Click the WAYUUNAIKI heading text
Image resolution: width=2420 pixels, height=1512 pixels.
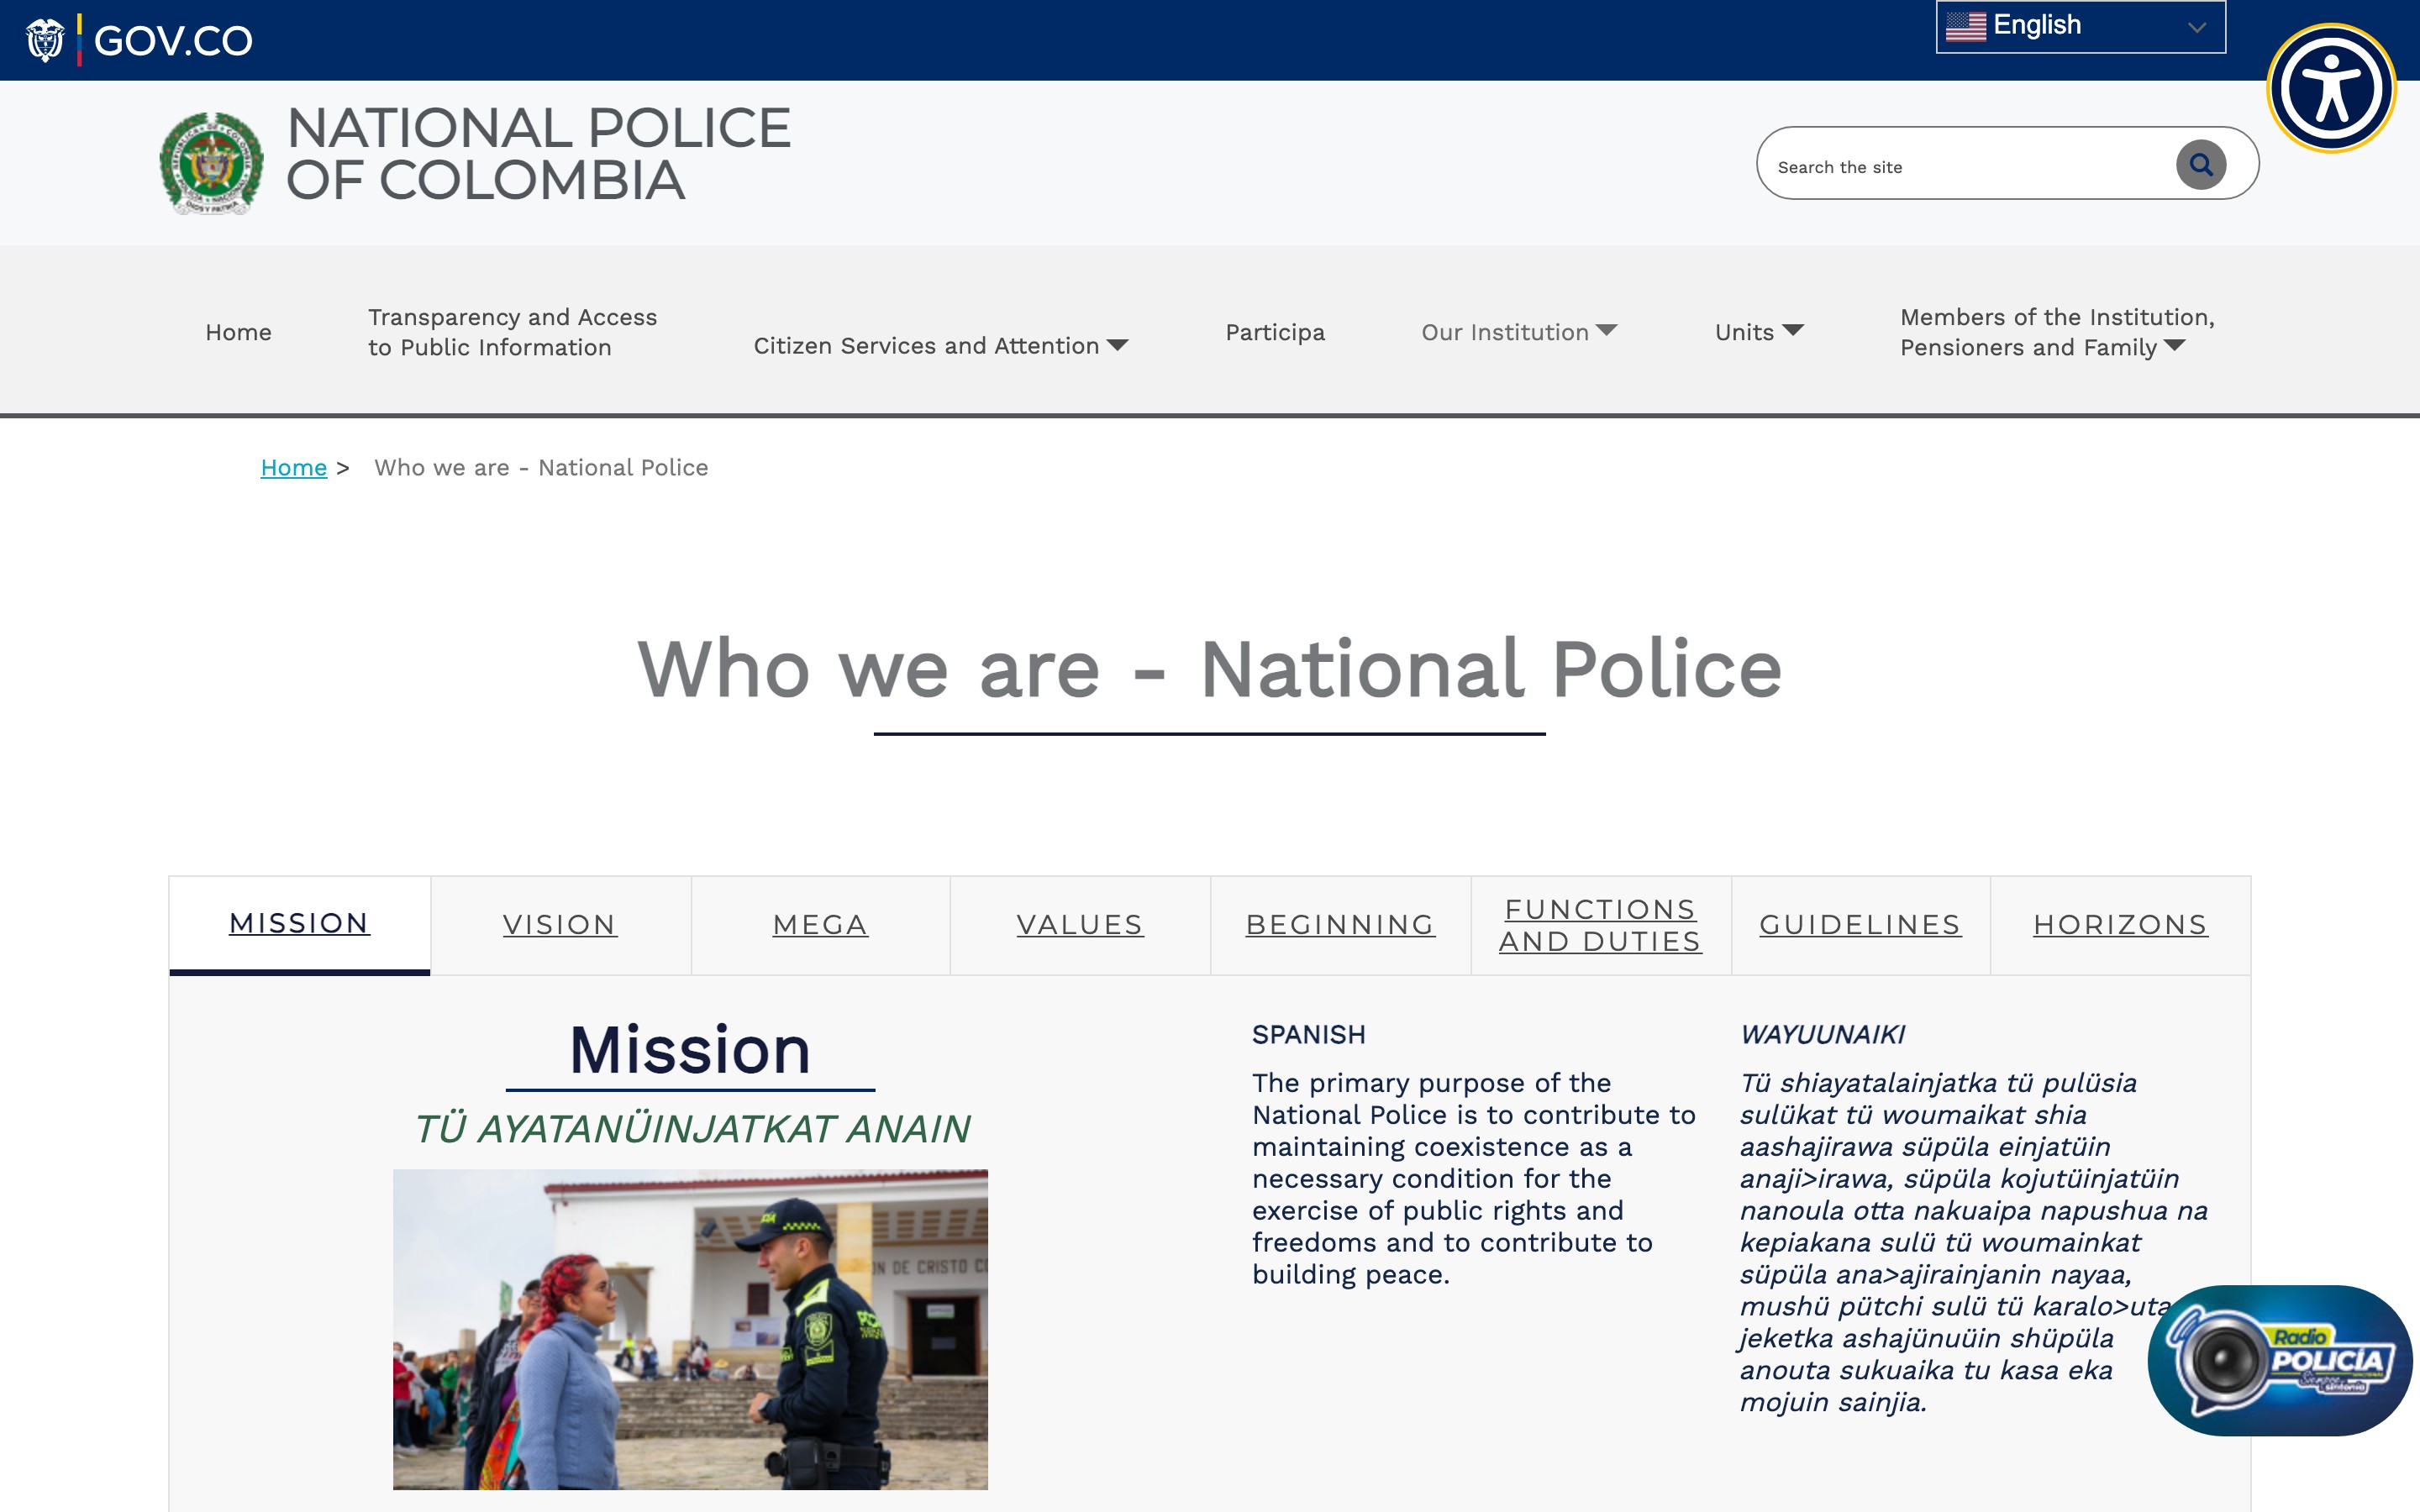1822,1034
